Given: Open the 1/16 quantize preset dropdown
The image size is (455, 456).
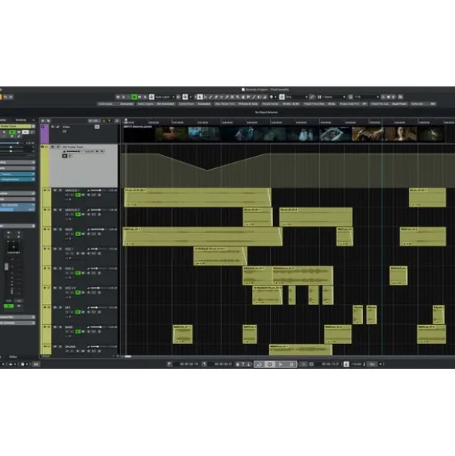Looking at the screenshot, I should point(366,97).
